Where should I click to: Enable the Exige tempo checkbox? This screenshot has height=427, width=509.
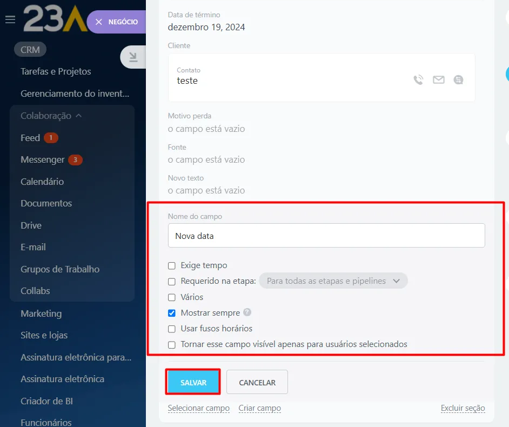[x=172, y=266]
